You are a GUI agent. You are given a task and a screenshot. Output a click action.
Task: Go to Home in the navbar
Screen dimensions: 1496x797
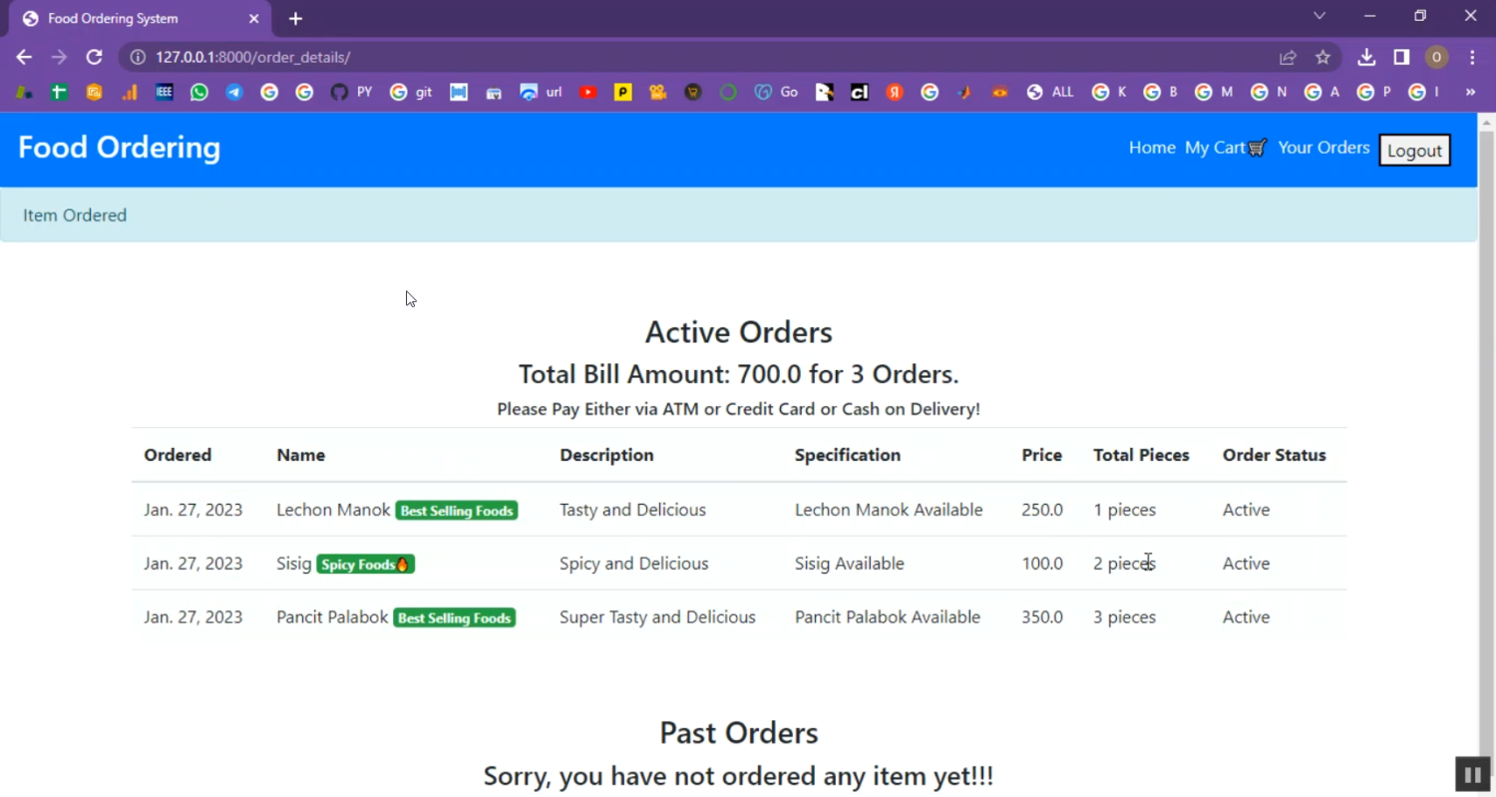tap(1152, 148)
